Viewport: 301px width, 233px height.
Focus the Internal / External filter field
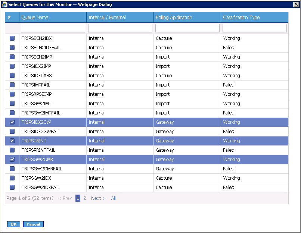pos(120,28)
